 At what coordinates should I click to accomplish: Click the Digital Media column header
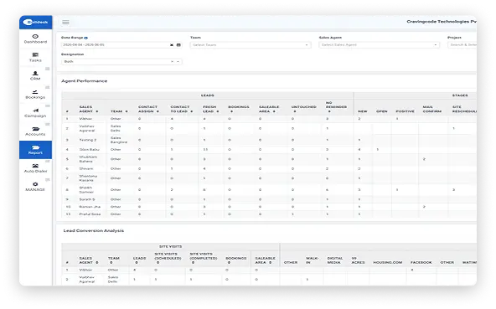pyautogui.click(x=335, y=260)
